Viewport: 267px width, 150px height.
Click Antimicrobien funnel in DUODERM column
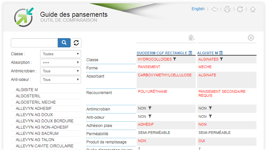150,108
